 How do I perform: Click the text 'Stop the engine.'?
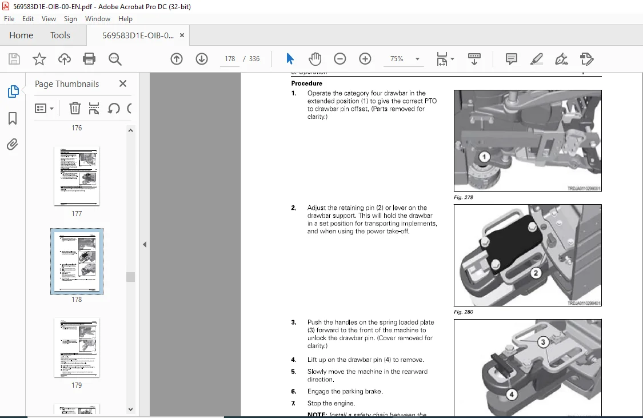(x=332, y=403)
